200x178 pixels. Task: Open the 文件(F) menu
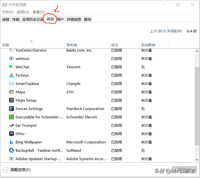click(x=7, y=12)
